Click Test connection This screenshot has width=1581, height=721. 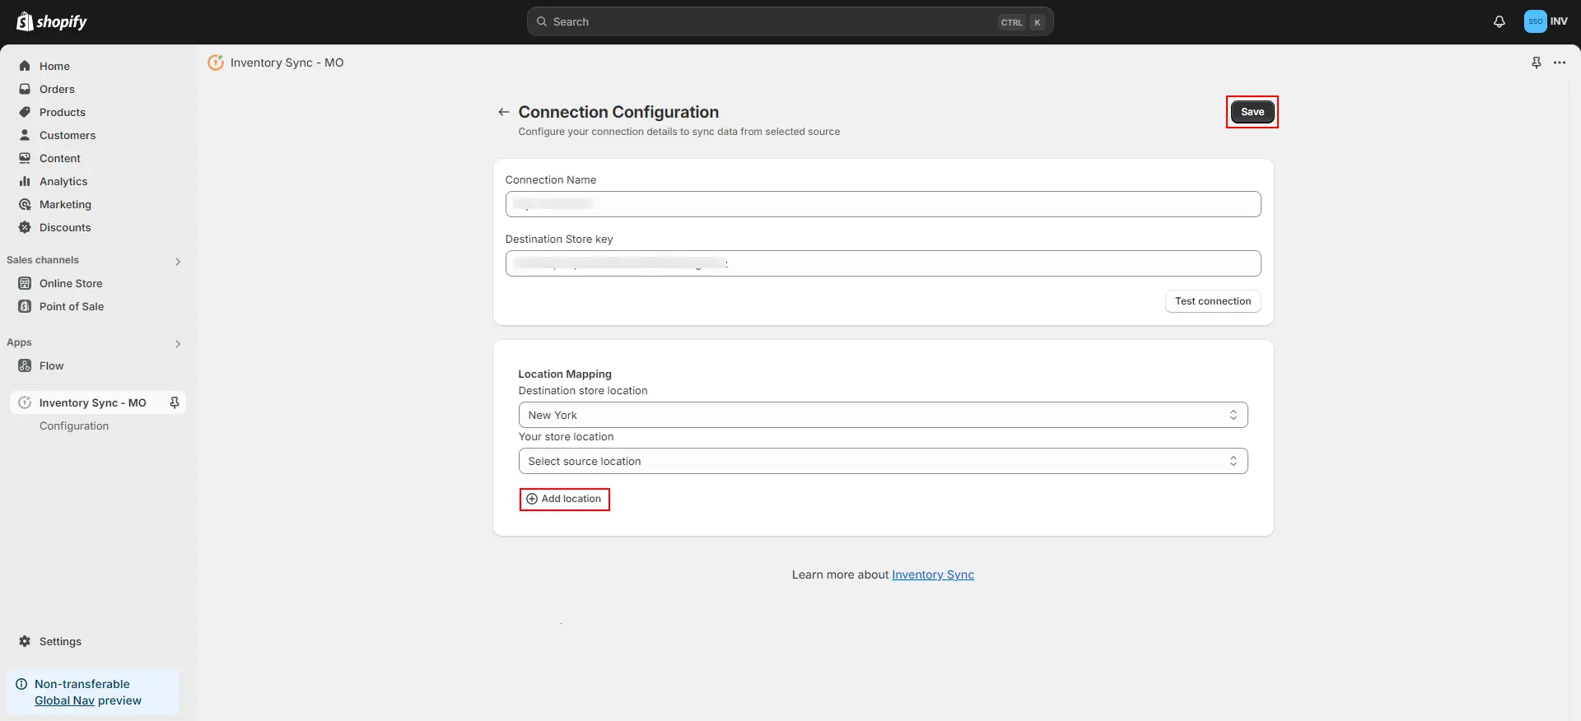pyautogui.click(x=1213, y=301)
